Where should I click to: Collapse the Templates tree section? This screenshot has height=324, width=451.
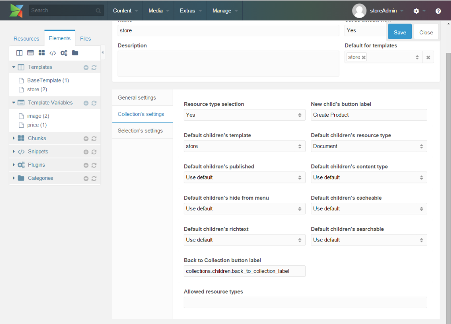(14, 67)
